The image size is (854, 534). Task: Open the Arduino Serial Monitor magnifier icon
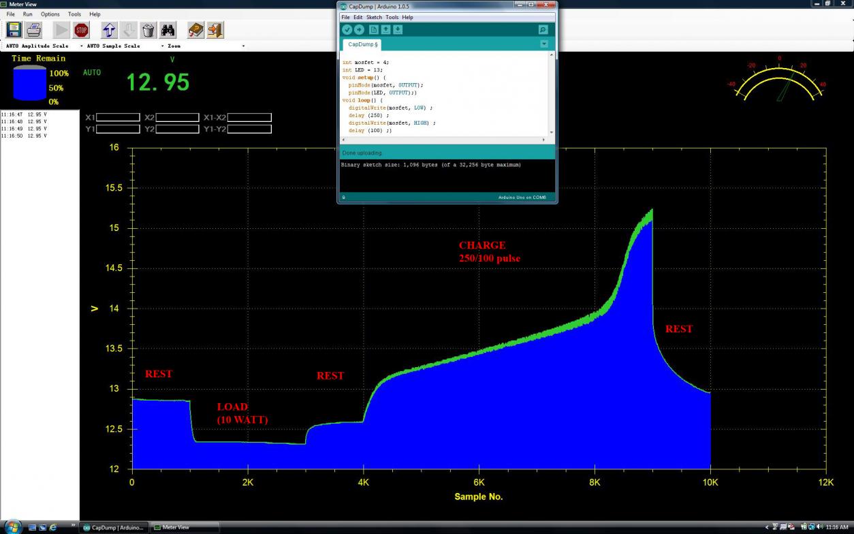pyautogui.click(x=543, y=29)
